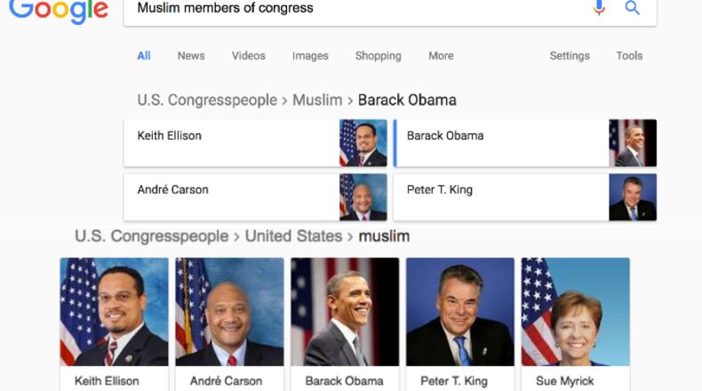Click the Muslim breadcrumb link

[317, 100]
